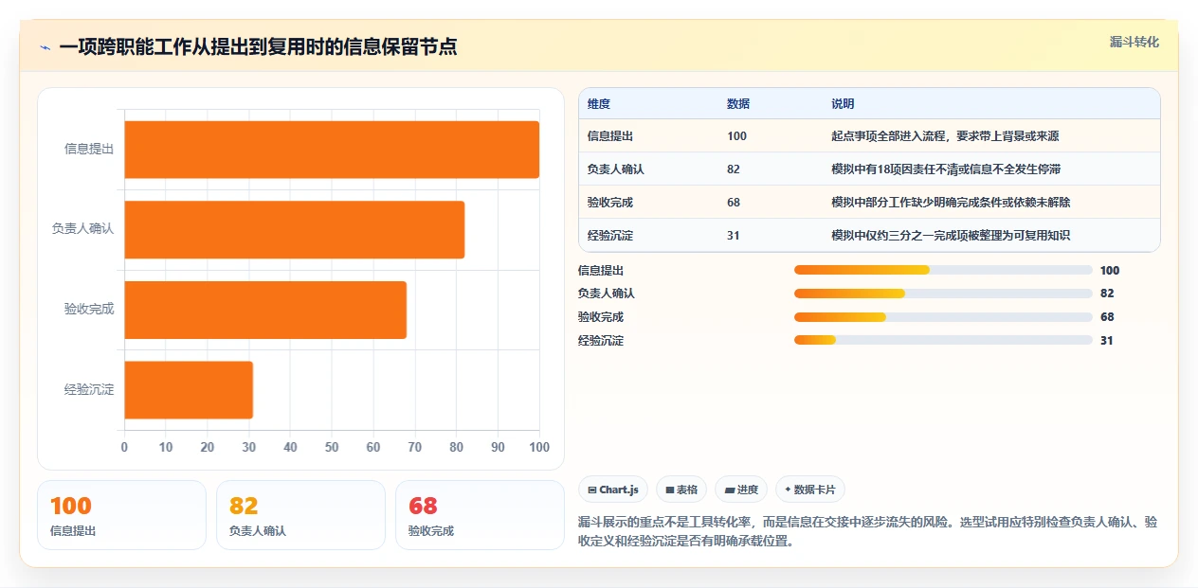The width and height of the screenshot is (1198, 588).
Task: Click the description starting with 模拟中有18项
Action: point(945,169)
